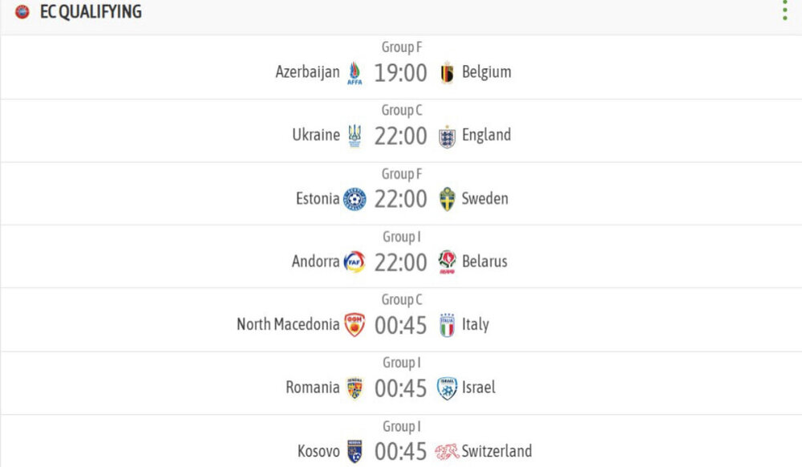Click the 19:00 Azerbaijan-Belgium kickoff time
The height and width of the screenshot is (467, 802).
400,73
